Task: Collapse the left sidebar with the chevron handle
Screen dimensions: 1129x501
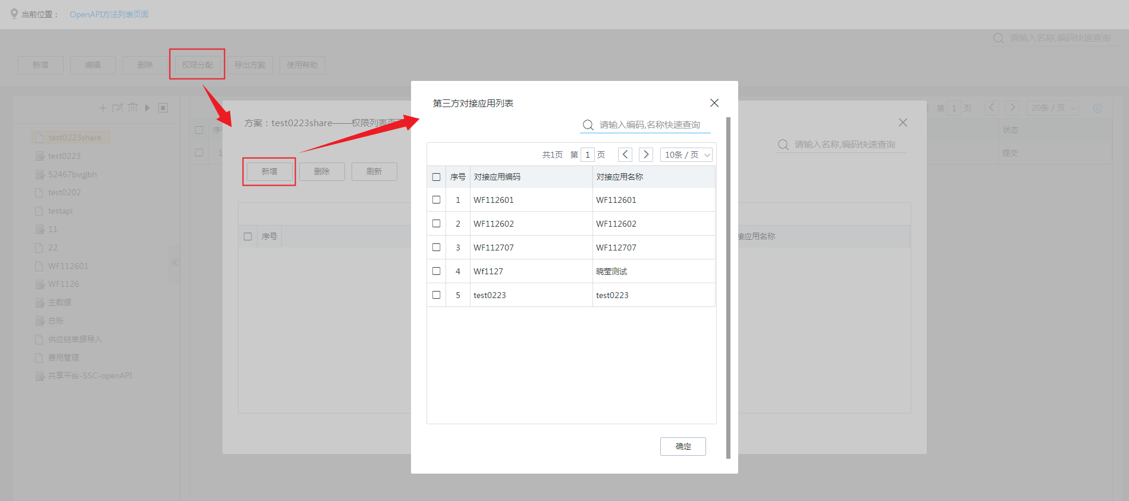Action: click(174, 262)
